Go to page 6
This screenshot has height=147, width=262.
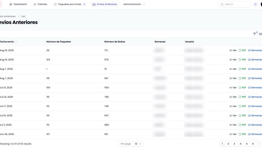click(253, 144)
